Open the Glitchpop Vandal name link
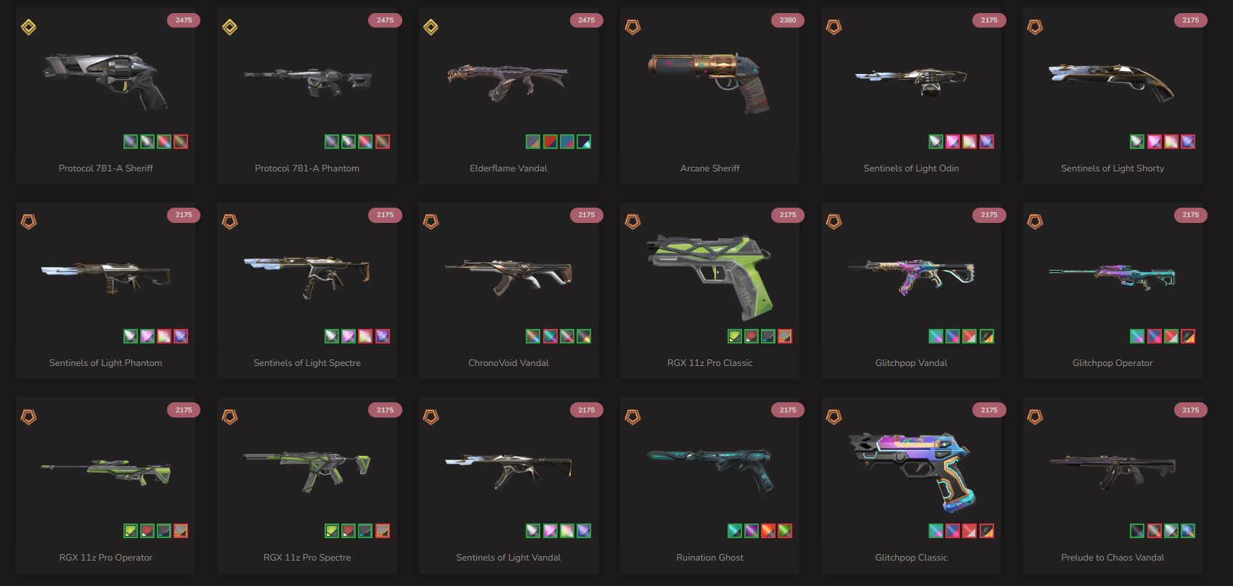This screenshot has width=1233, height=586. (x=911, y=363)
